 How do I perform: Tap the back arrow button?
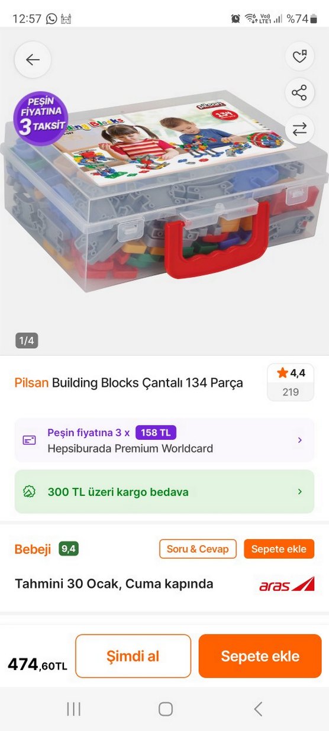click(33, 60)
